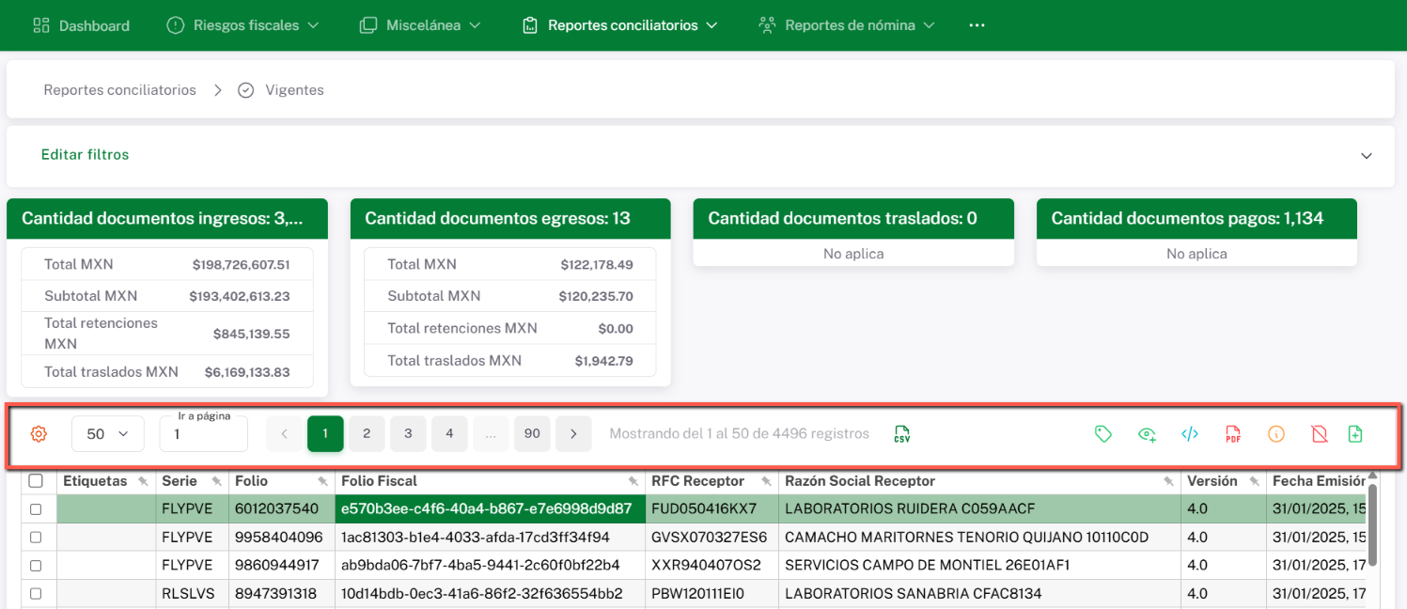Click the Ir a página input field
This screenshot has width=1407, height=609.
point(203,436)
